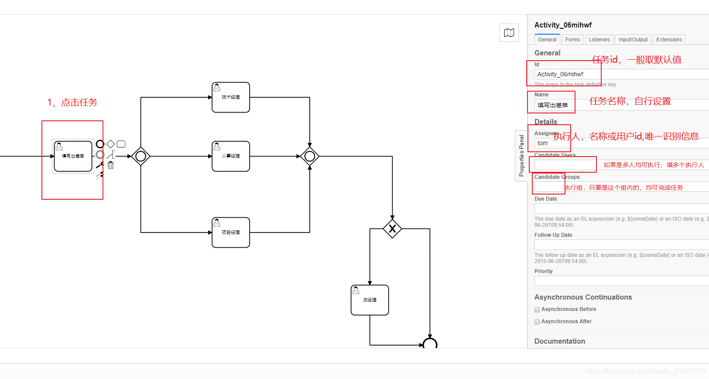Click the Id input field
The height and width of the screenshot is (379, 709).
[622, 74]
